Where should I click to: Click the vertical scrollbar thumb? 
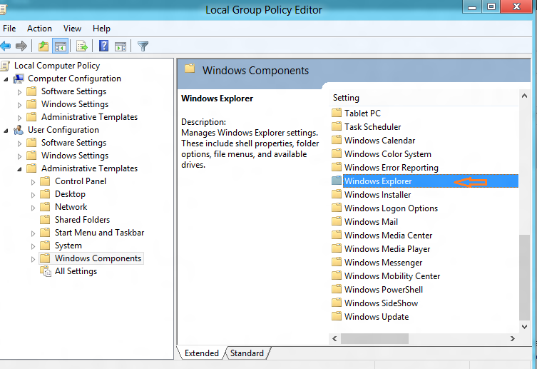click(524, 277)
